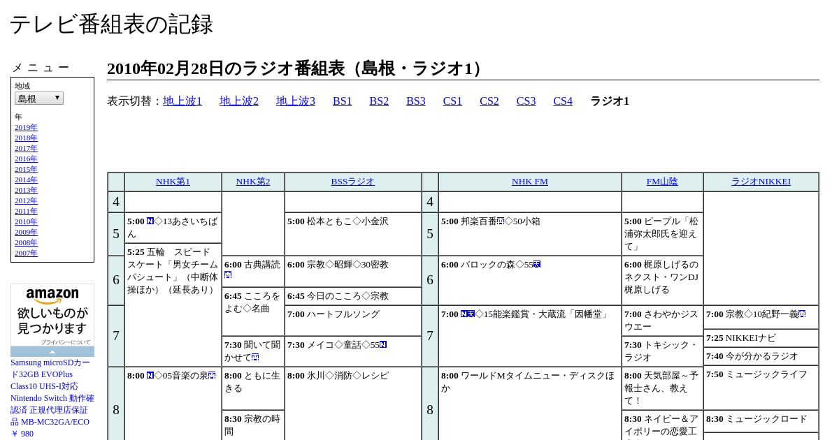
Task: Open the 2009年 archive link
Action: click(26, 232)
